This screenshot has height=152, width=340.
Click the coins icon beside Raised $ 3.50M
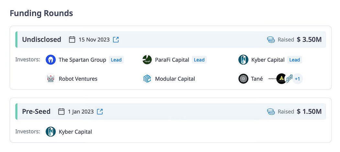click(271, 40)
